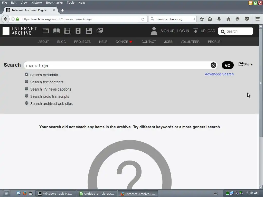Click the header Search box
The height and width of the screenshot is (197, 263).
pos(235,31)
